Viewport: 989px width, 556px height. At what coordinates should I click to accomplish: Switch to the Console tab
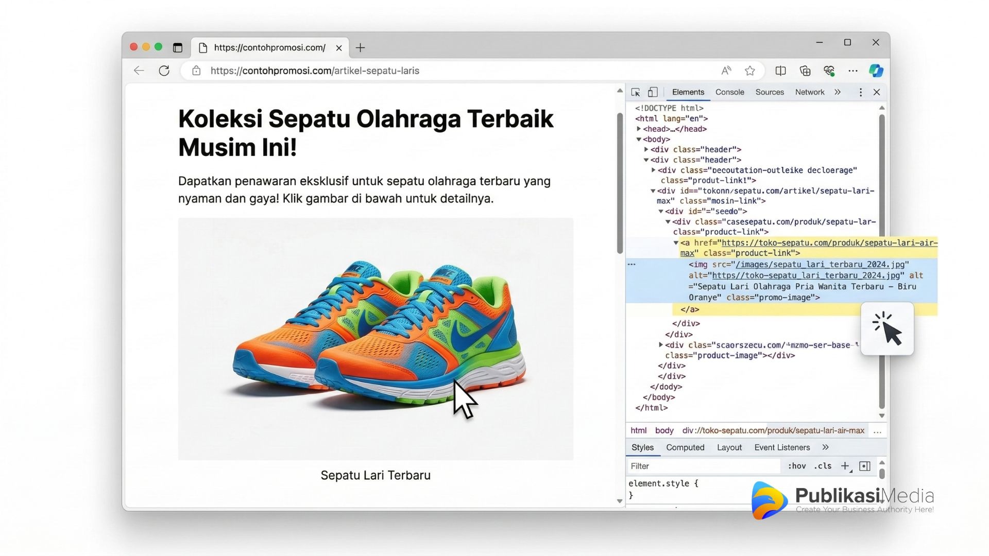point(729,92)
